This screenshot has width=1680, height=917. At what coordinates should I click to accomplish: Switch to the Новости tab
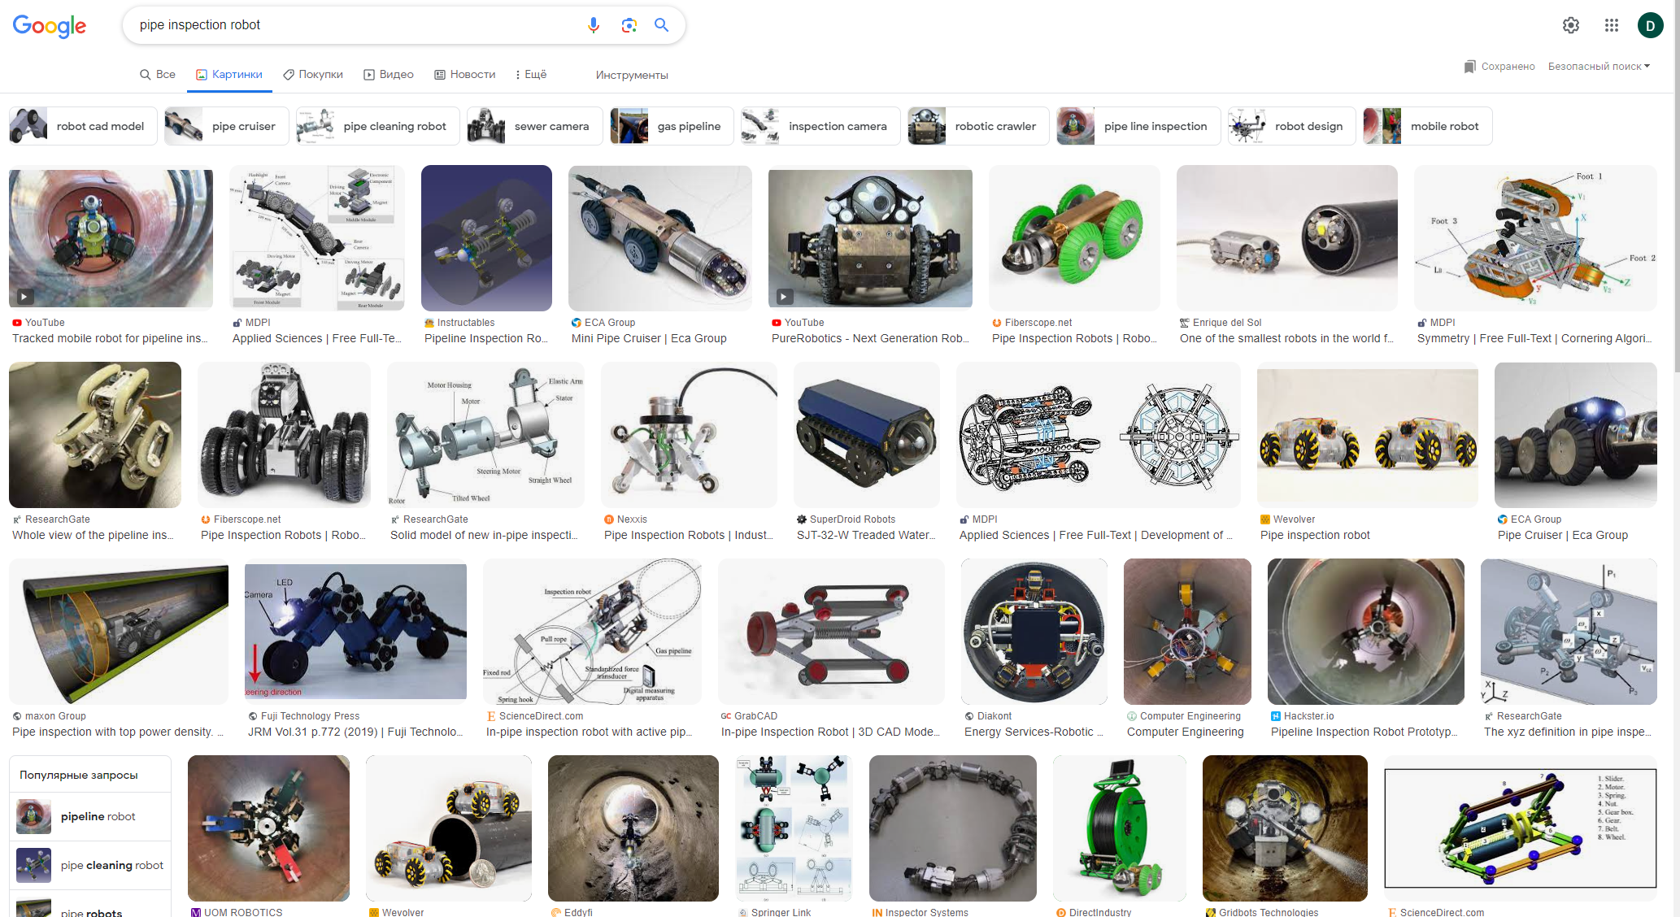(x=465, y=75)
